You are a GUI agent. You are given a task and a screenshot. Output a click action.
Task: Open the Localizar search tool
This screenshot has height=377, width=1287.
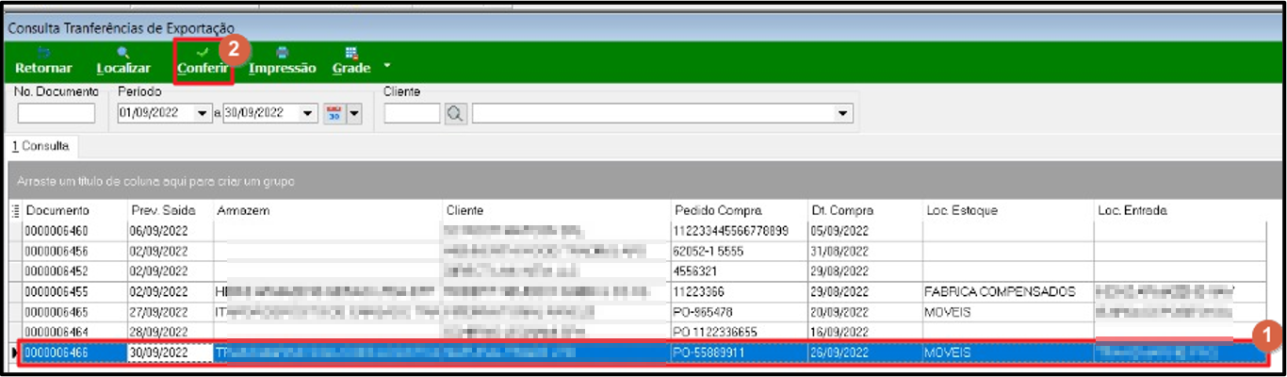pos(123,61)
